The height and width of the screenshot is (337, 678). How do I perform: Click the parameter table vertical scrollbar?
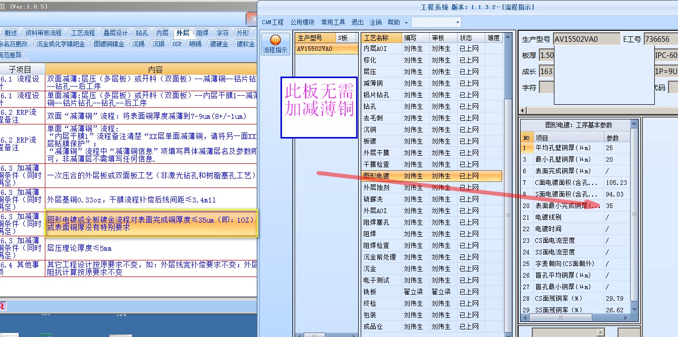pyautogui.click(x=635, y=217)
